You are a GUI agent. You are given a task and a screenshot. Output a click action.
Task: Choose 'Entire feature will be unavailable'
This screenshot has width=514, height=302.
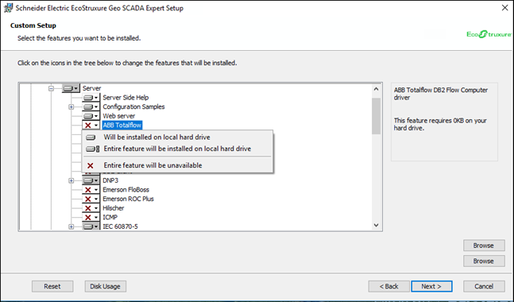click(x=177, y=165)
